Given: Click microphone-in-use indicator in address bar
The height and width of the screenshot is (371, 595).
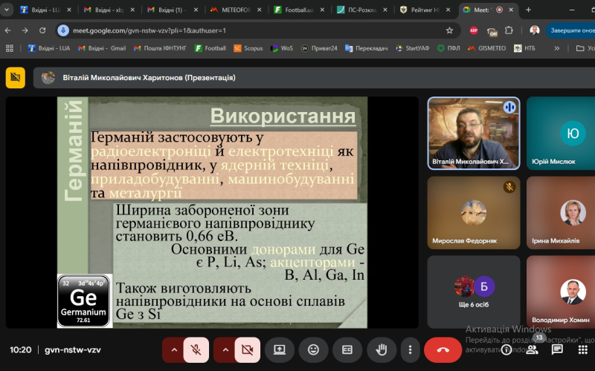Looking at the screenshot, I should click(x=63, y=30).
